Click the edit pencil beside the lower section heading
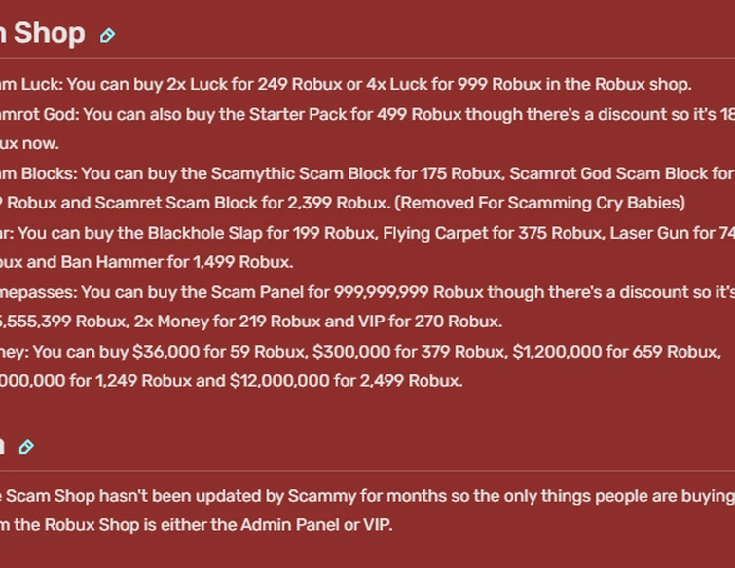Image resolution: width=735 pixels, height=568 pixels. point(26,447)
